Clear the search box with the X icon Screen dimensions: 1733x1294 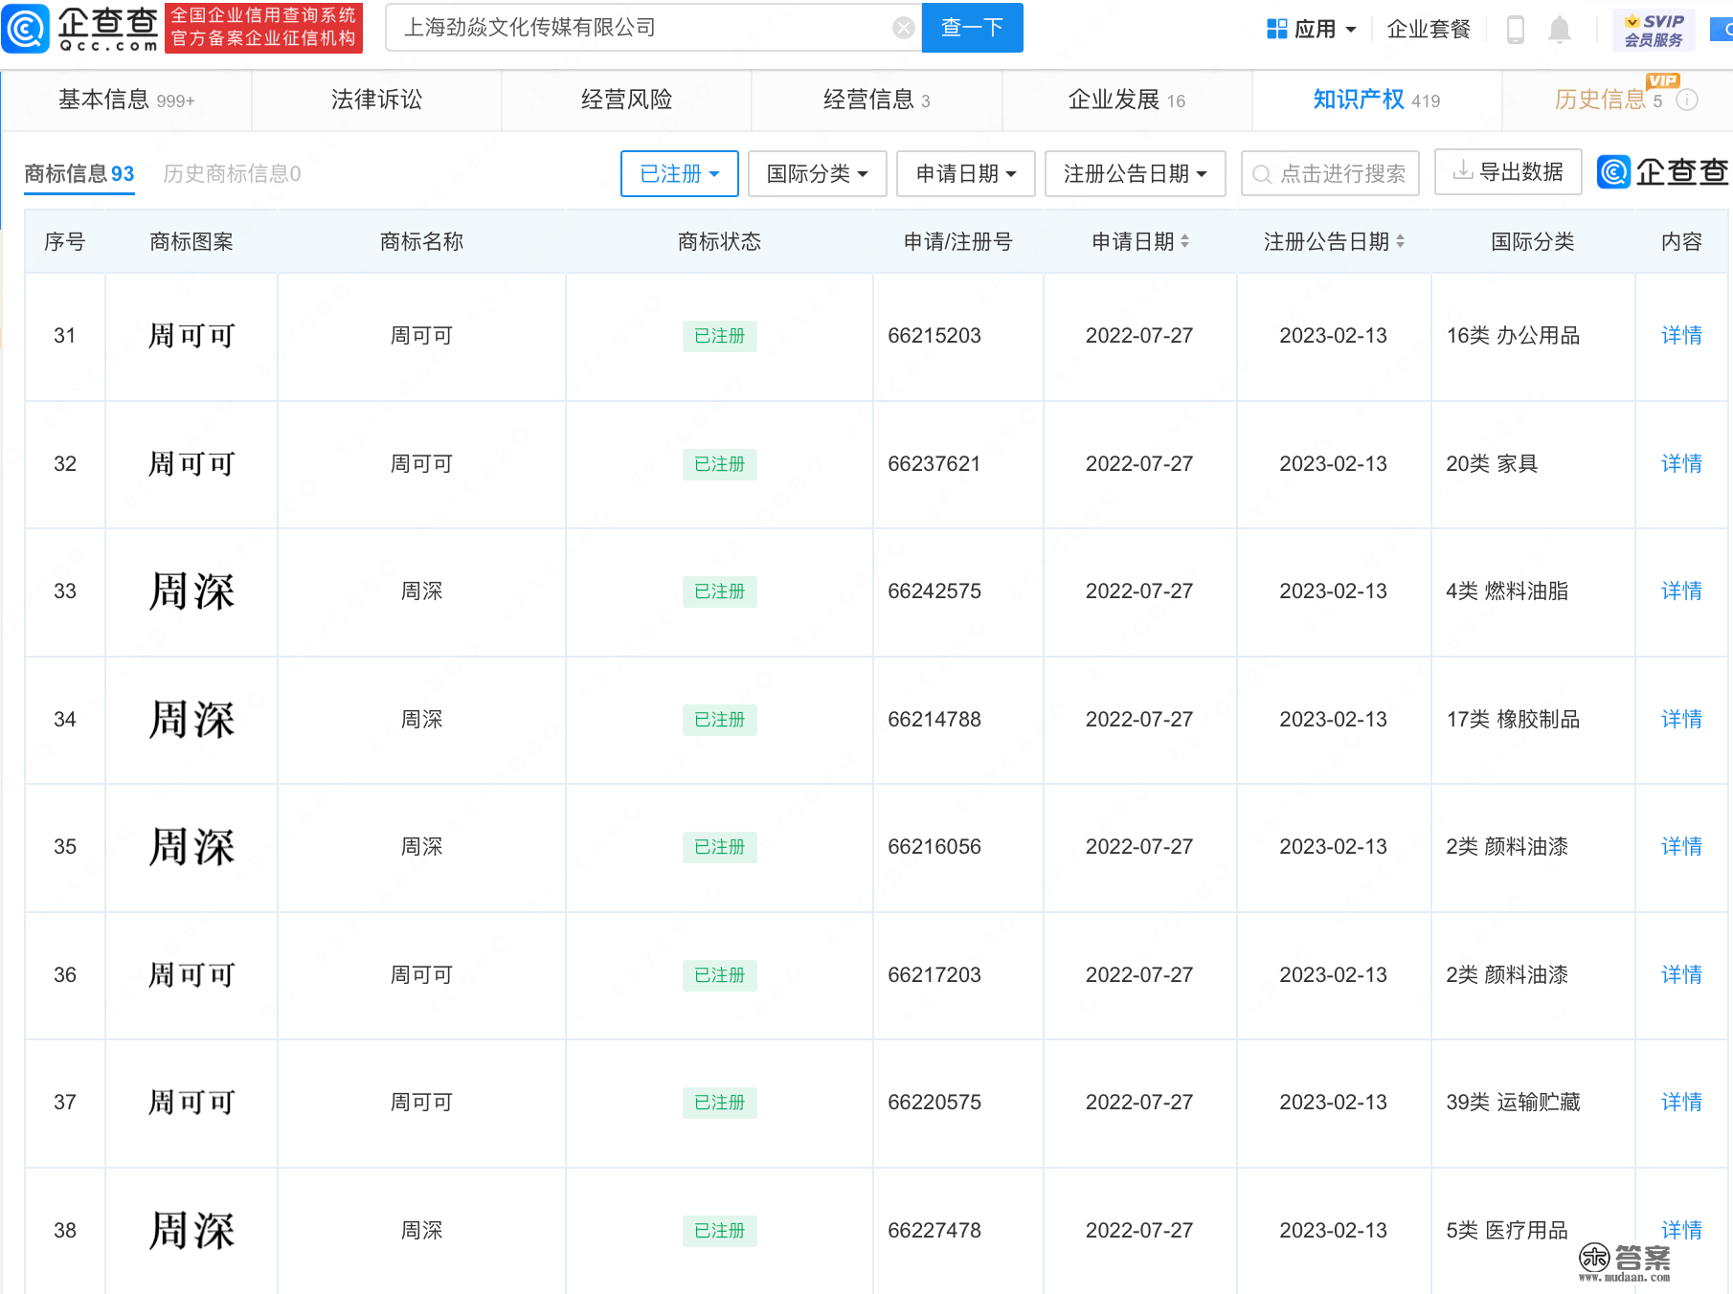(x=903, y=28)
